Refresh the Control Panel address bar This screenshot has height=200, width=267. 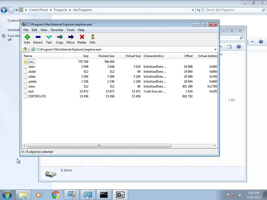tap(198, 10)
